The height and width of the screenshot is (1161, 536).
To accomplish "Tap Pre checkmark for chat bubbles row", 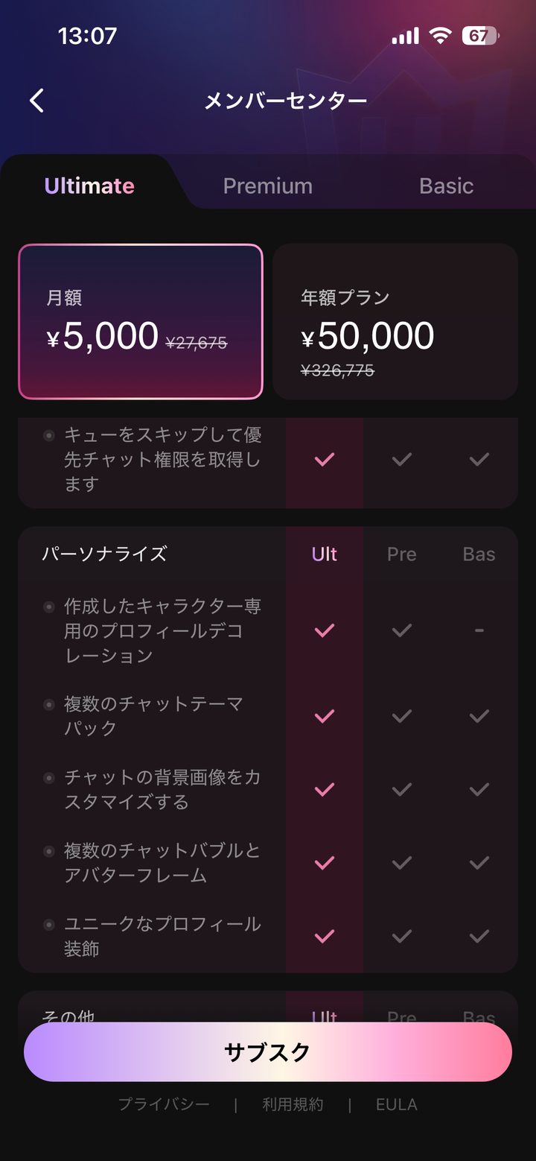I will [402, 863].
